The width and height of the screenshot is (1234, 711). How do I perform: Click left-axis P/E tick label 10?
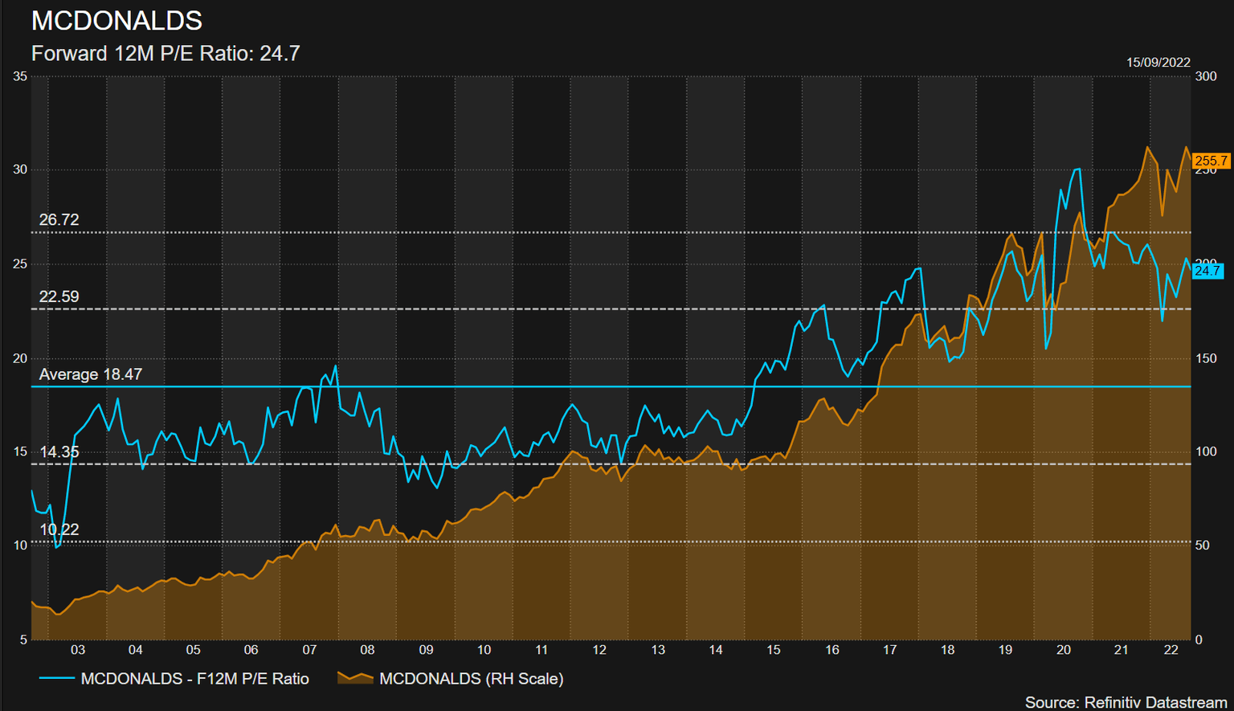20,546
